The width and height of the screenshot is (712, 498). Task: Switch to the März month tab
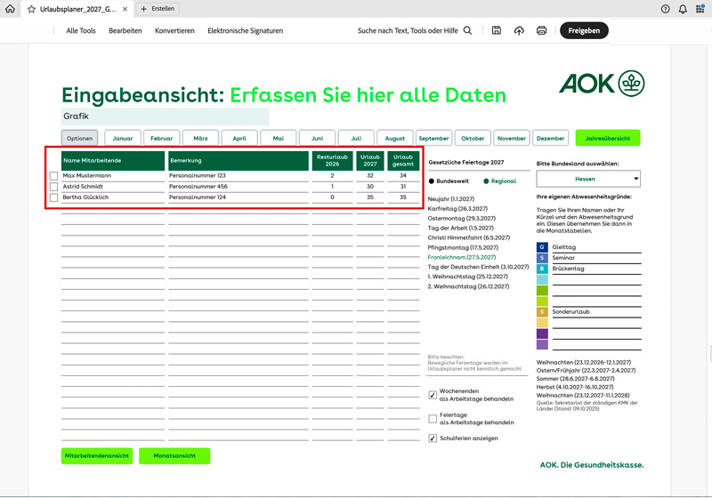pyautogui.click(x=200, y=138)
